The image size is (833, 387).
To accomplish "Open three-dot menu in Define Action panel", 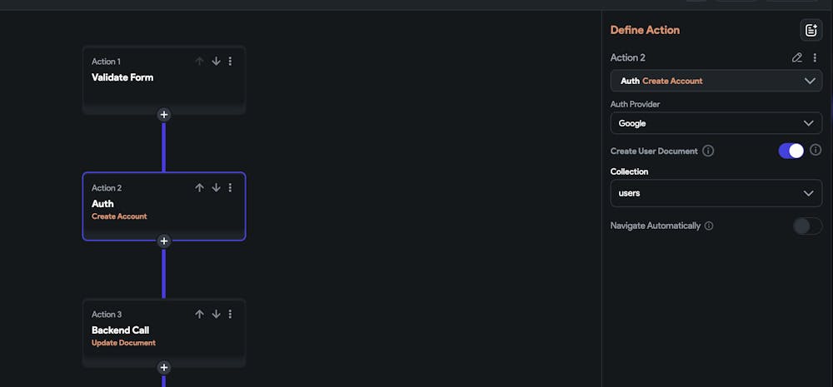I will 815,57.
